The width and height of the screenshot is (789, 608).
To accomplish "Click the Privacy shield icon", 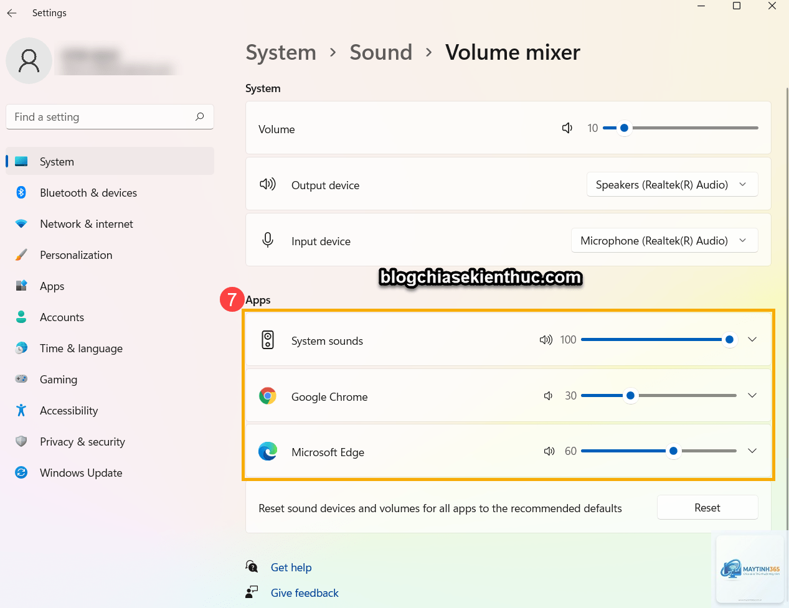I will pyautogui.click(x=21, y=441).
